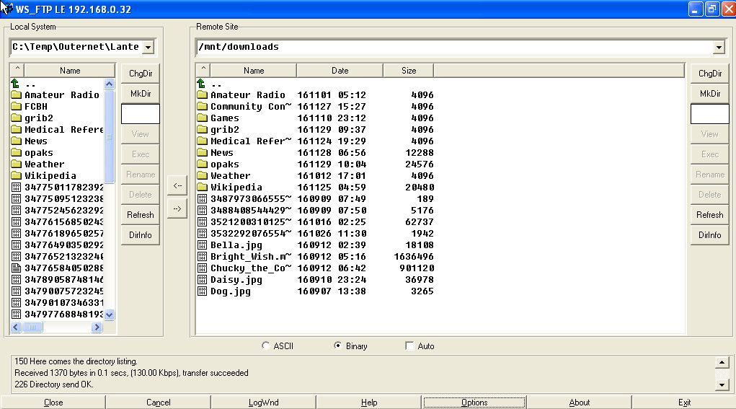Screen dimensions: 736x409
Task: Click the local parent directory up-arrow icon
Action: [x=17, y=84]
